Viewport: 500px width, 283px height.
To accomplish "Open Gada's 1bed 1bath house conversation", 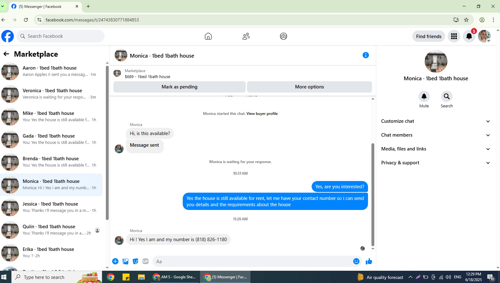I will [52, 139].
